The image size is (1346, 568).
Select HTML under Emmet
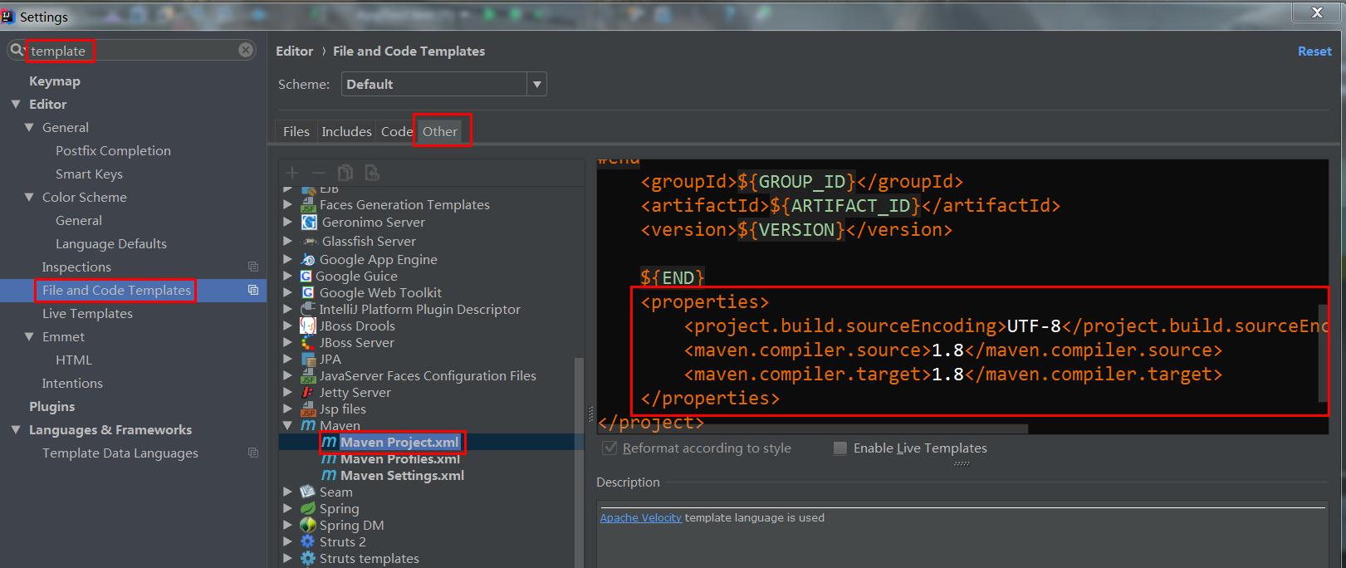pyautogui.click(x=74, y=360)
